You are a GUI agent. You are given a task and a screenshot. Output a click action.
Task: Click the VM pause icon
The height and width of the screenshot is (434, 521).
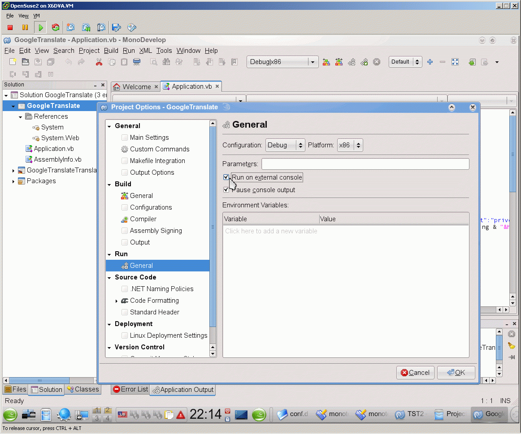pyautogui.click(x=25, y=27)
